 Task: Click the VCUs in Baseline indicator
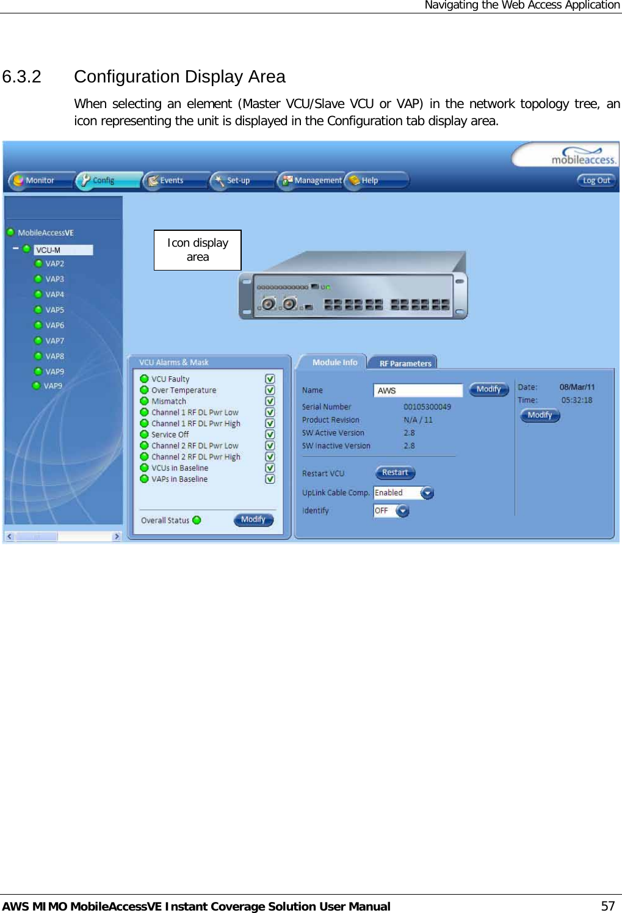pos(145,467)
